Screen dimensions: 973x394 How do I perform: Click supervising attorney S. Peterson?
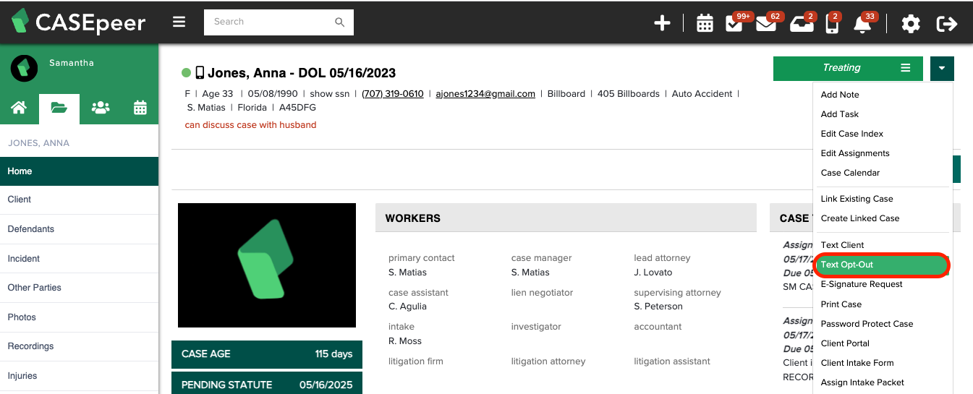click(658, 307)
